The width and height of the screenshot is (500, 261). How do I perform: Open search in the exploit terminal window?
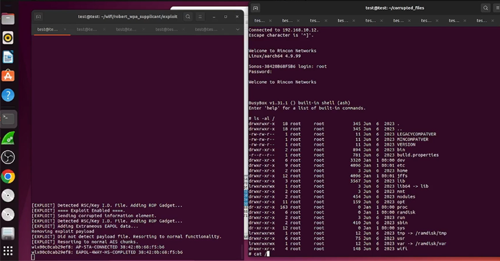click(187, 16)
